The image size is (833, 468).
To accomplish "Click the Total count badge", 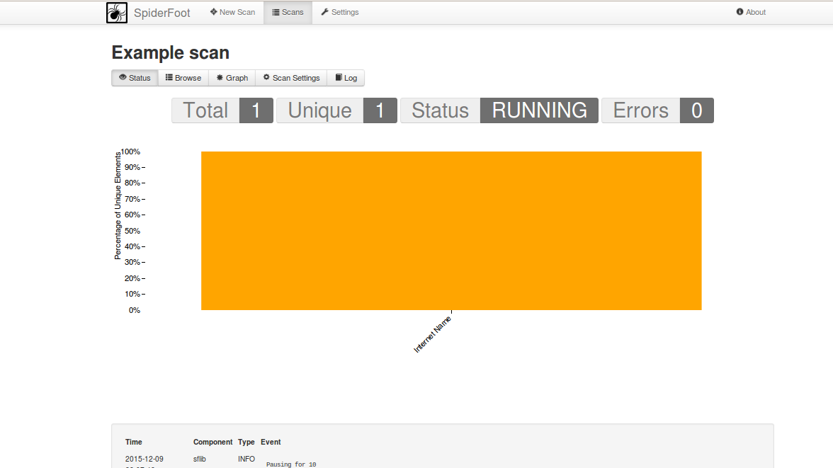I will pos(256,110).
